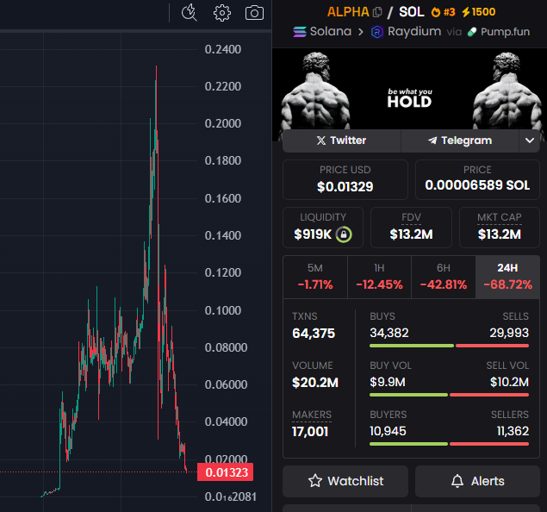The image size is (547, 512).
Task: Click the SOL quote symbol
Action: coord(411,12)
